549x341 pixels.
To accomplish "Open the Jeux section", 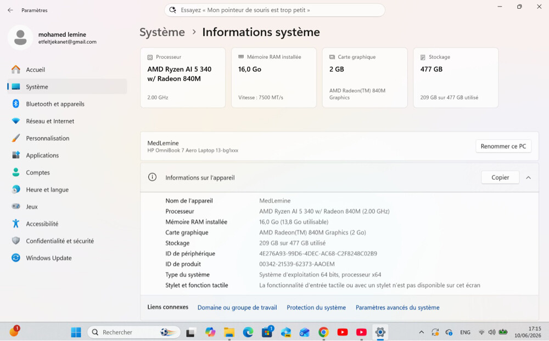I will (66, 207).
